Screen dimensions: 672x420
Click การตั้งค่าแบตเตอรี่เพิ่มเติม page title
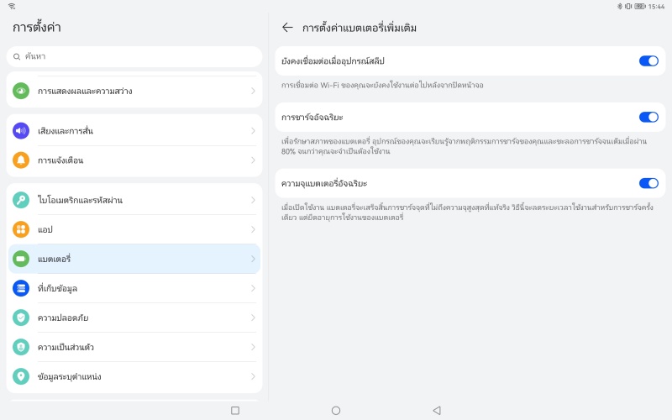[360, 28]
